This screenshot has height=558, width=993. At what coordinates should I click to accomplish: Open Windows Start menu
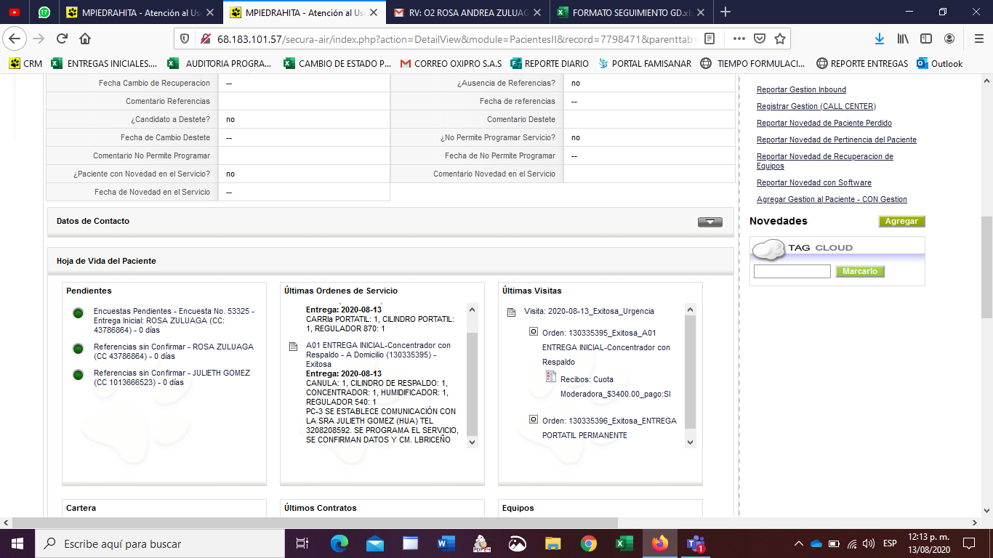pos(17,543)
